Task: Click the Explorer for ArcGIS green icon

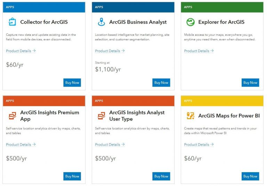Action: tap(190, 22)
